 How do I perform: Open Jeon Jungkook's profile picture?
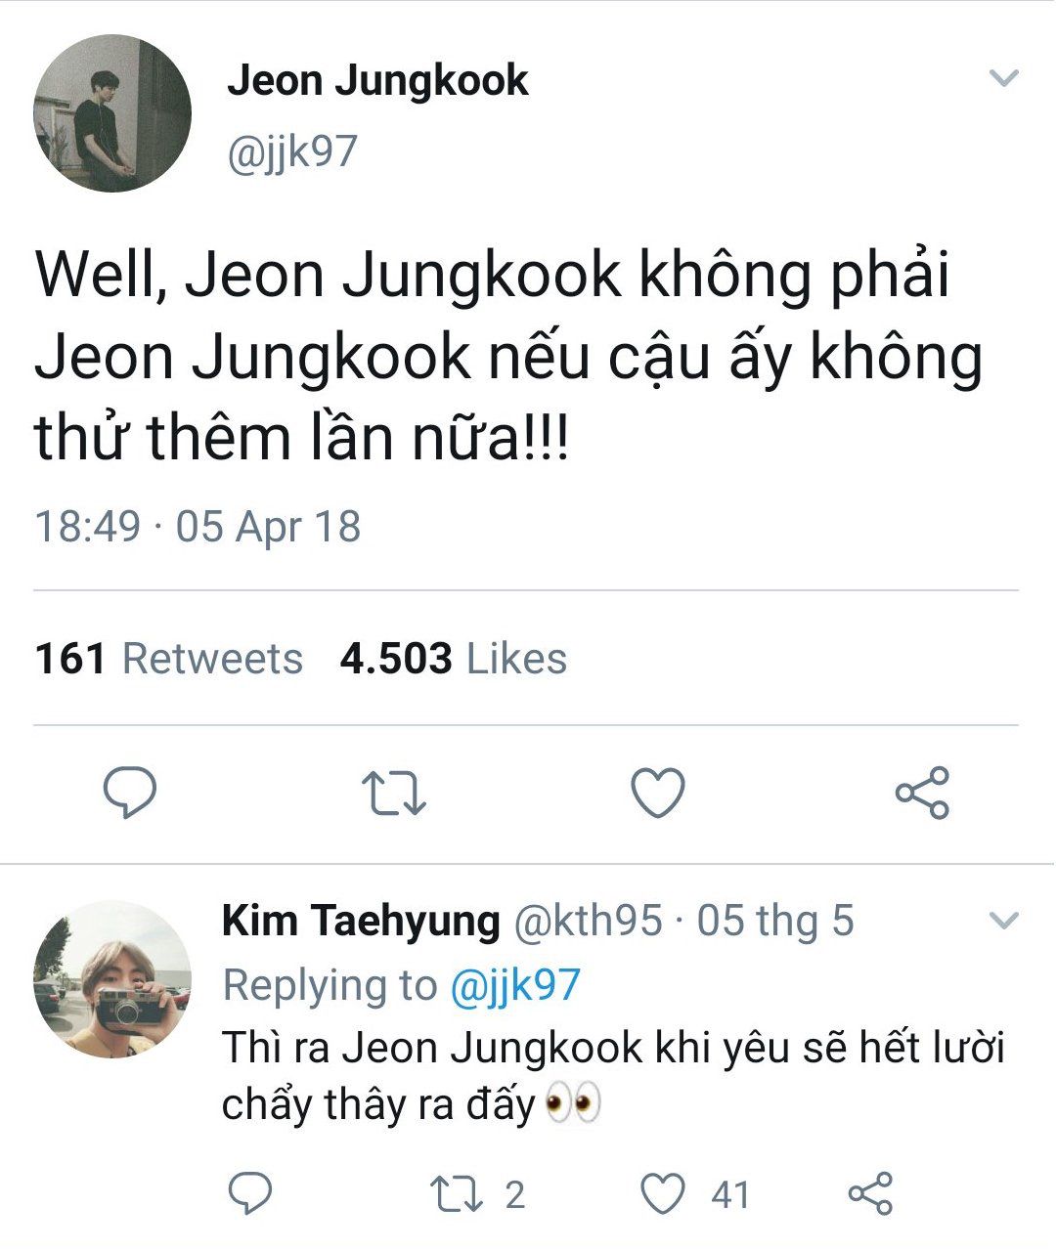click(x=112, y=113)
